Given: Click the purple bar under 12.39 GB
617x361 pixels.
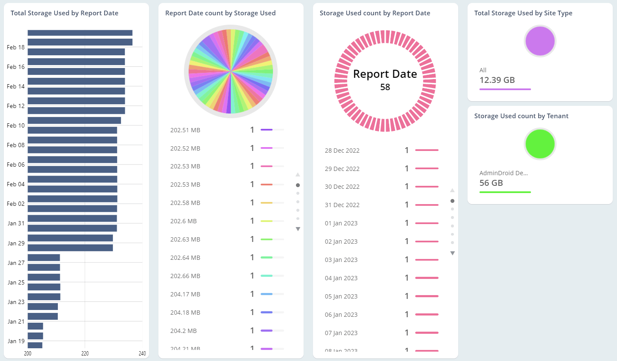Looking at the screenshot, I should (505, 89).
